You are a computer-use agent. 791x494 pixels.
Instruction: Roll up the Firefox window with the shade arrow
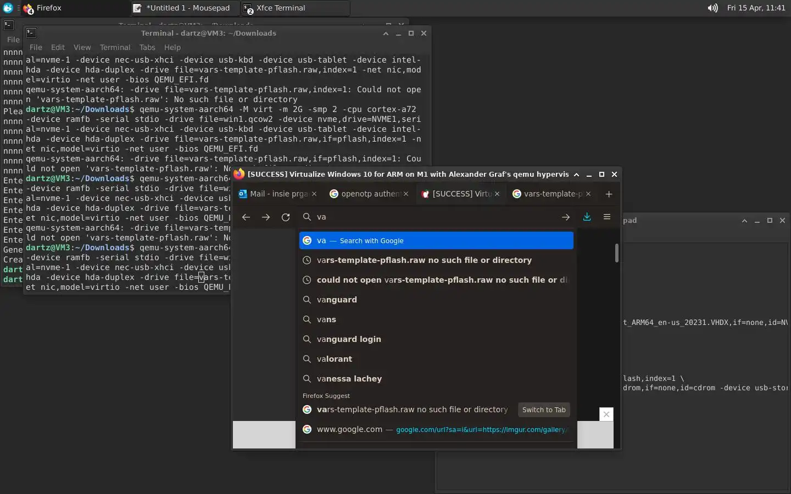pyautogui.click(x=576, y=174)
